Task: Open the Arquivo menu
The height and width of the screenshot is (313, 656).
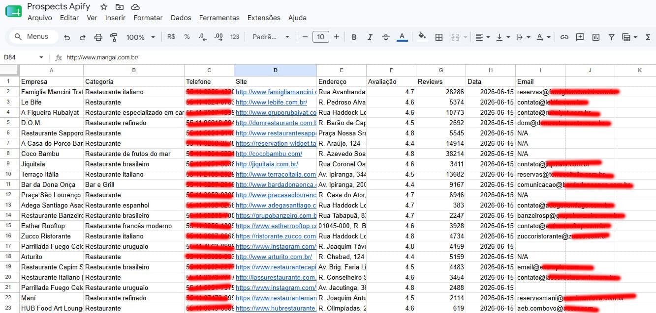Action: [40, 18]
